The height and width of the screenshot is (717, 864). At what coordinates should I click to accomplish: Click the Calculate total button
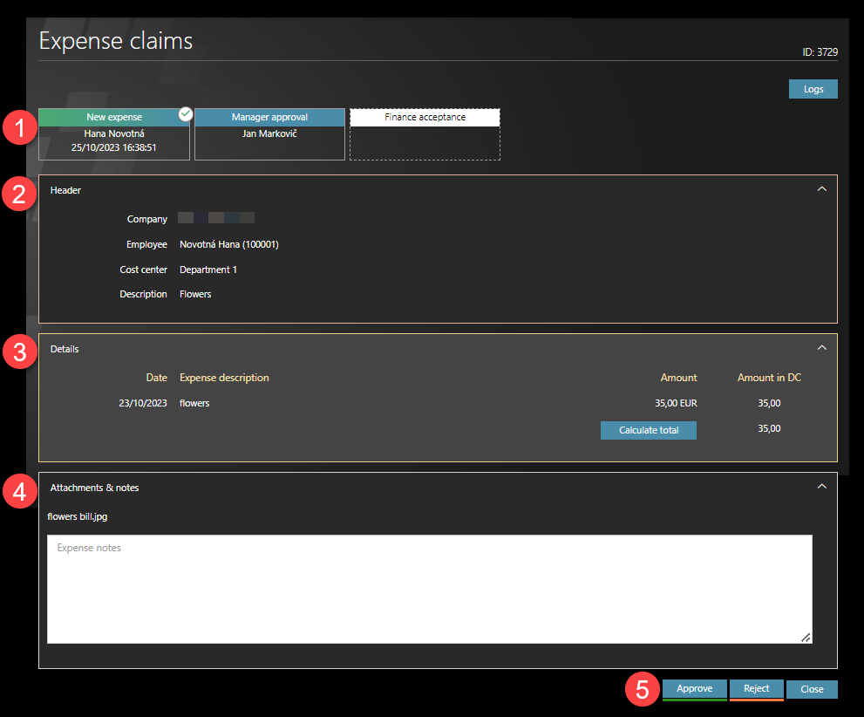click(648, 430)
